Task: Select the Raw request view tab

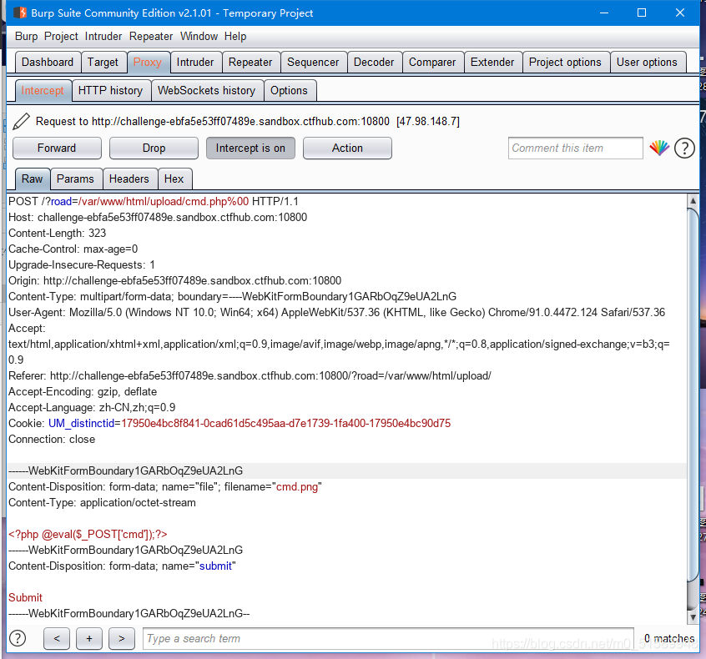Action: tap(32, 179)
